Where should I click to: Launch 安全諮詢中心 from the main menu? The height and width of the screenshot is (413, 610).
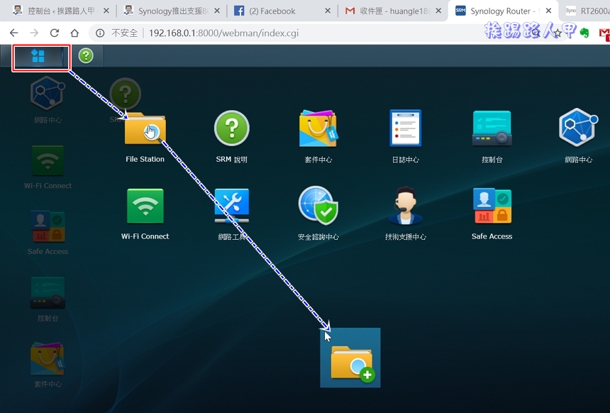(x=318, y=214)
